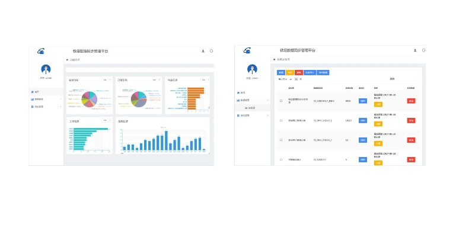Screen dimensions: 472x237
Task: Check the box for the TI_CONTRACT_INFO row
Action: coord(281,101)
